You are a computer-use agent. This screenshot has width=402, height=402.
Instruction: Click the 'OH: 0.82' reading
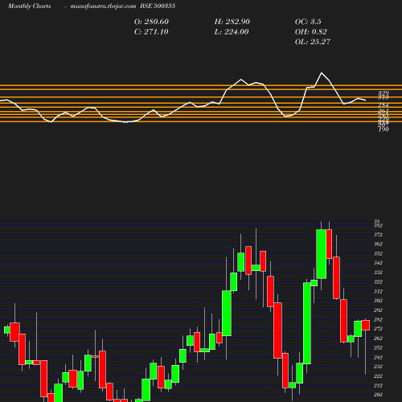pyautogui.click(x=311, y=32)
